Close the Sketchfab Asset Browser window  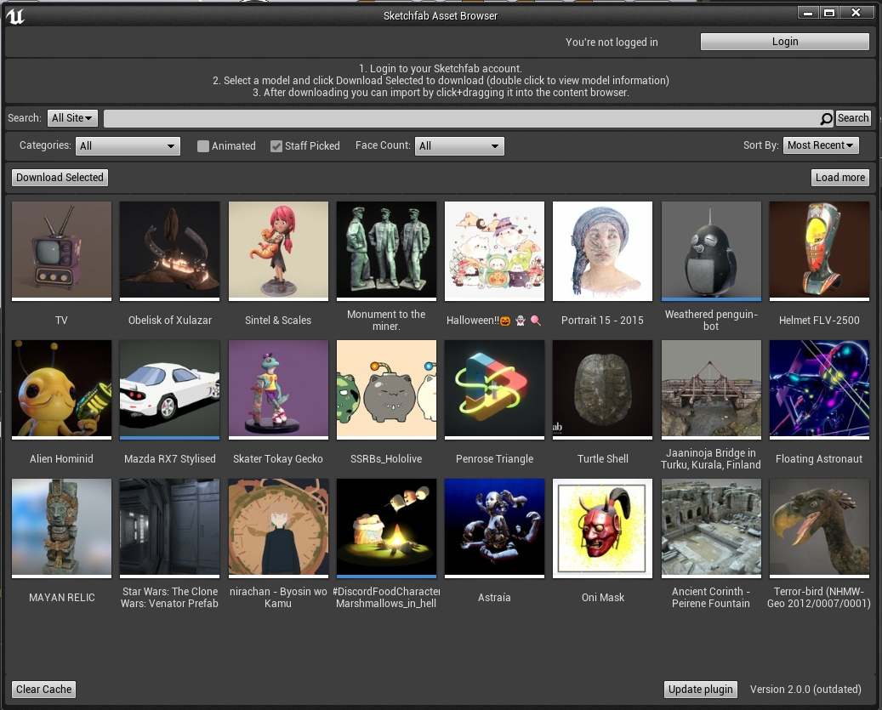[x=856, y=13]
